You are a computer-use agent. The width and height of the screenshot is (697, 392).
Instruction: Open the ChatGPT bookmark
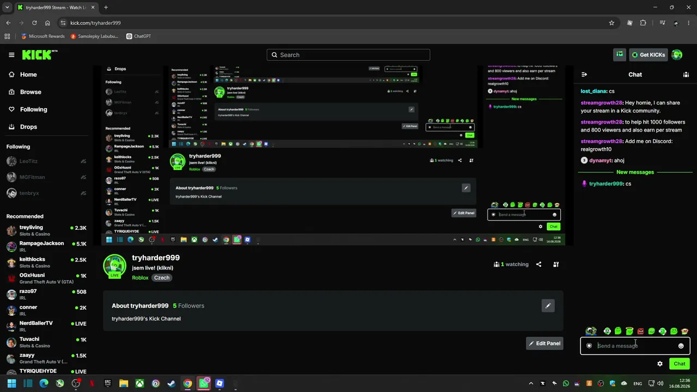(x=138, y=36)
